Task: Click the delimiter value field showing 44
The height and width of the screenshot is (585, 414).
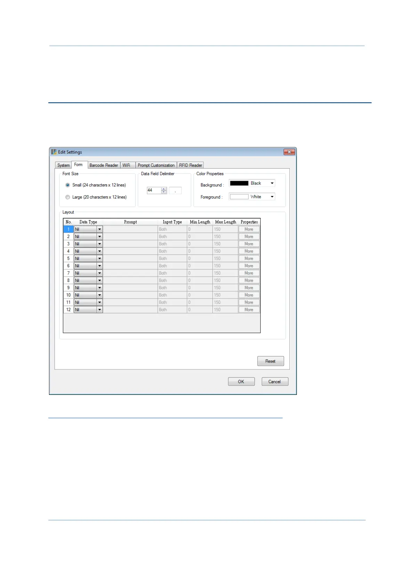Action: (154, 190)
